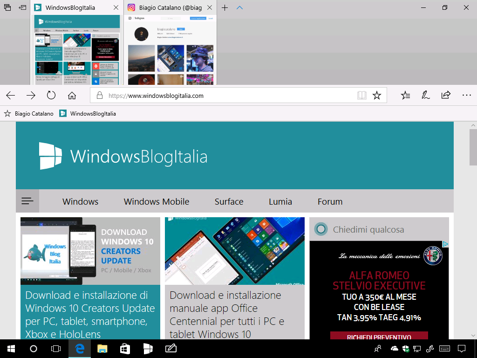Open Biagio Catalano favorites bar link
The height and width of the screenshot is (358, 477).
pyautogui.click(x=28, y=114)
